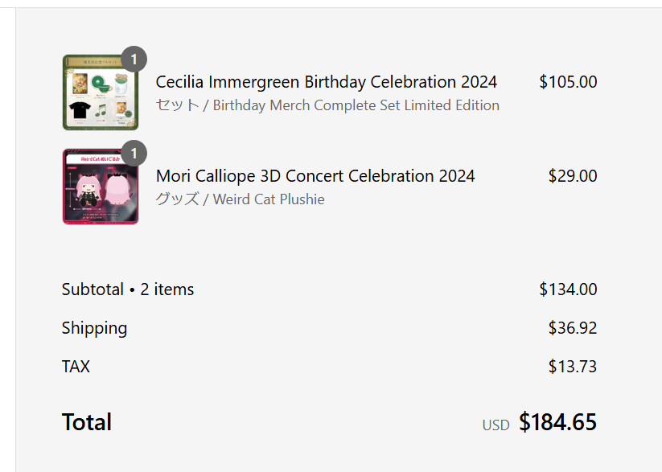Screen dimensions: 662x472
Task: Click the Cecilia Immergreen product thumbnail
Action: tap(101, 92)
